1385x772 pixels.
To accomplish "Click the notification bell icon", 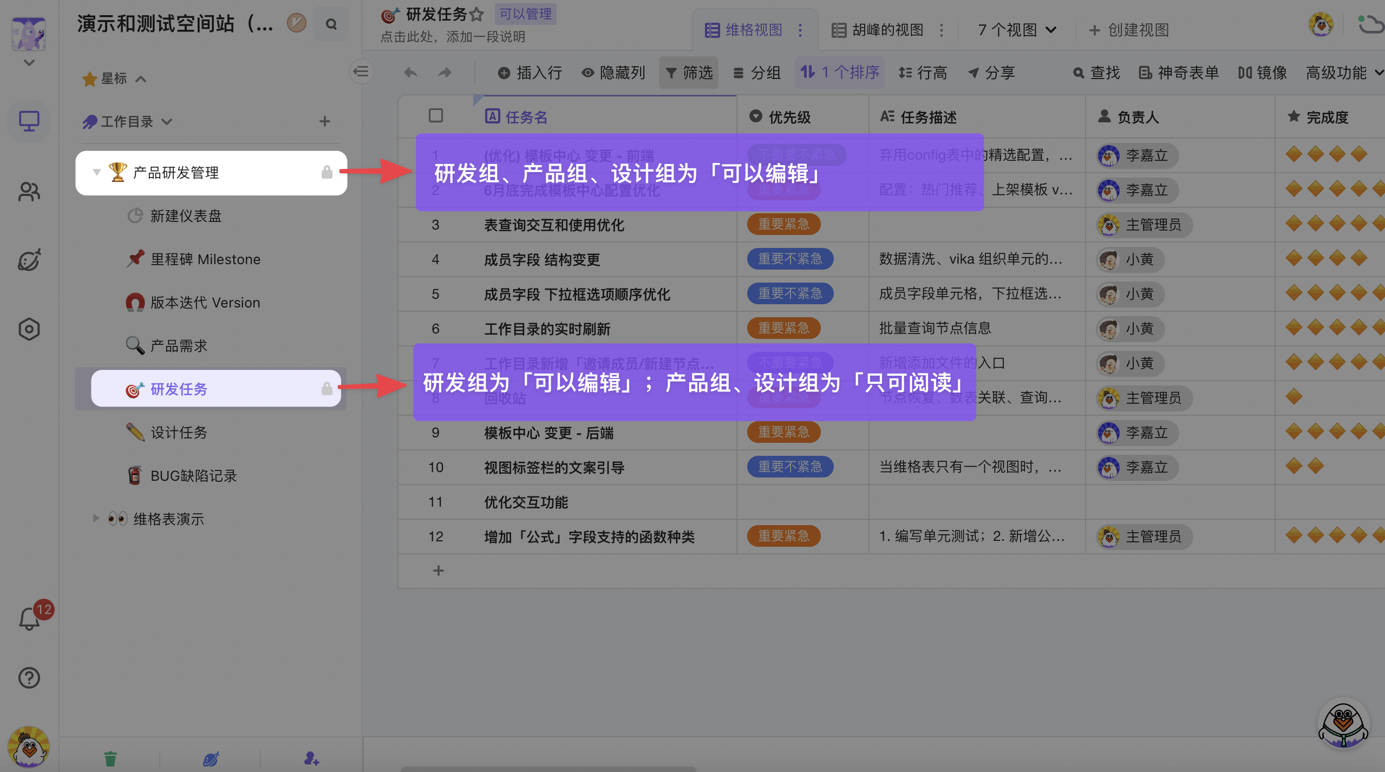I will click(29, 619).
